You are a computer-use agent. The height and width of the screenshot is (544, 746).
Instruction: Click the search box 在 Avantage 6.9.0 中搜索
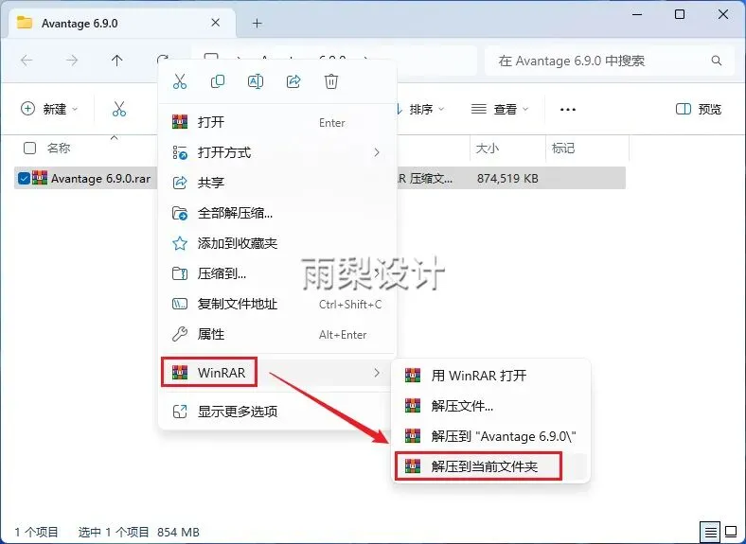click(609, 61)
